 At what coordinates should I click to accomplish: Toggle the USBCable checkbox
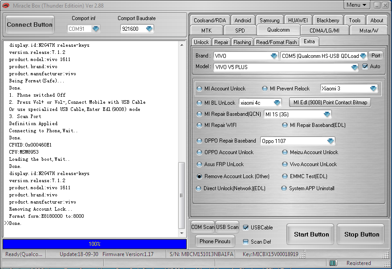coord(246,227)
